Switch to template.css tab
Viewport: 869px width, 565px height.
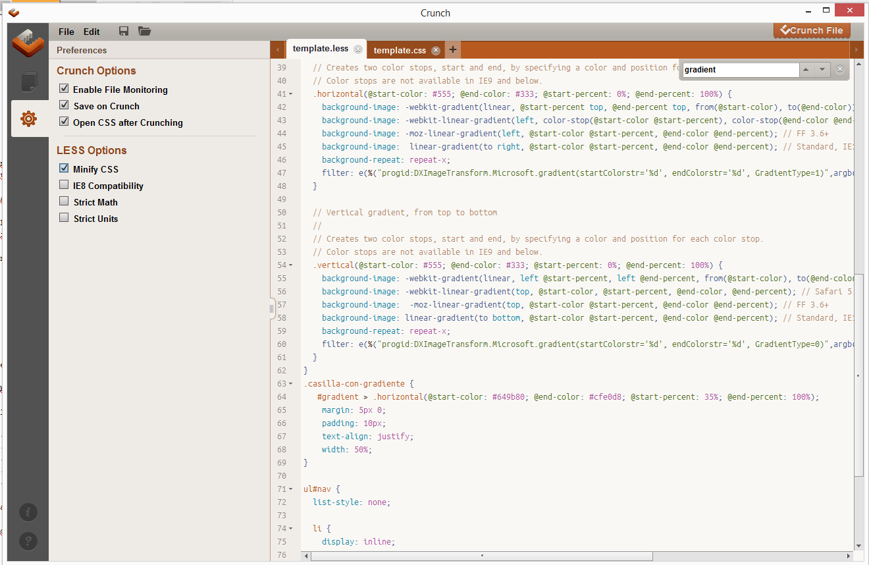tap(400, 50)
